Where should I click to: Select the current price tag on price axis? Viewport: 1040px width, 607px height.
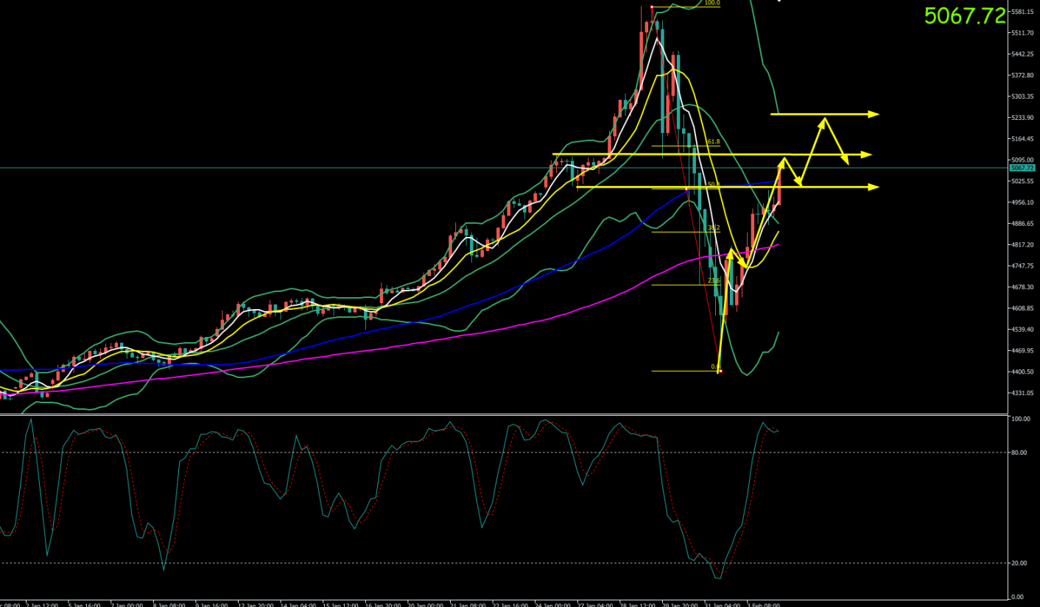click(1022, 168)
